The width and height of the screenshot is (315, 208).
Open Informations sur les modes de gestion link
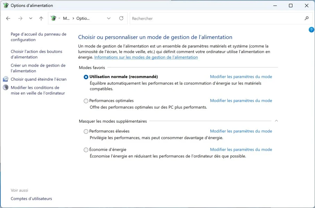(146, 57)
